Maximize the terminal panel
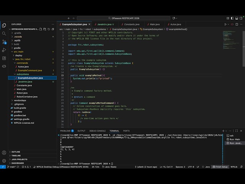 click(x=237, y=131)
